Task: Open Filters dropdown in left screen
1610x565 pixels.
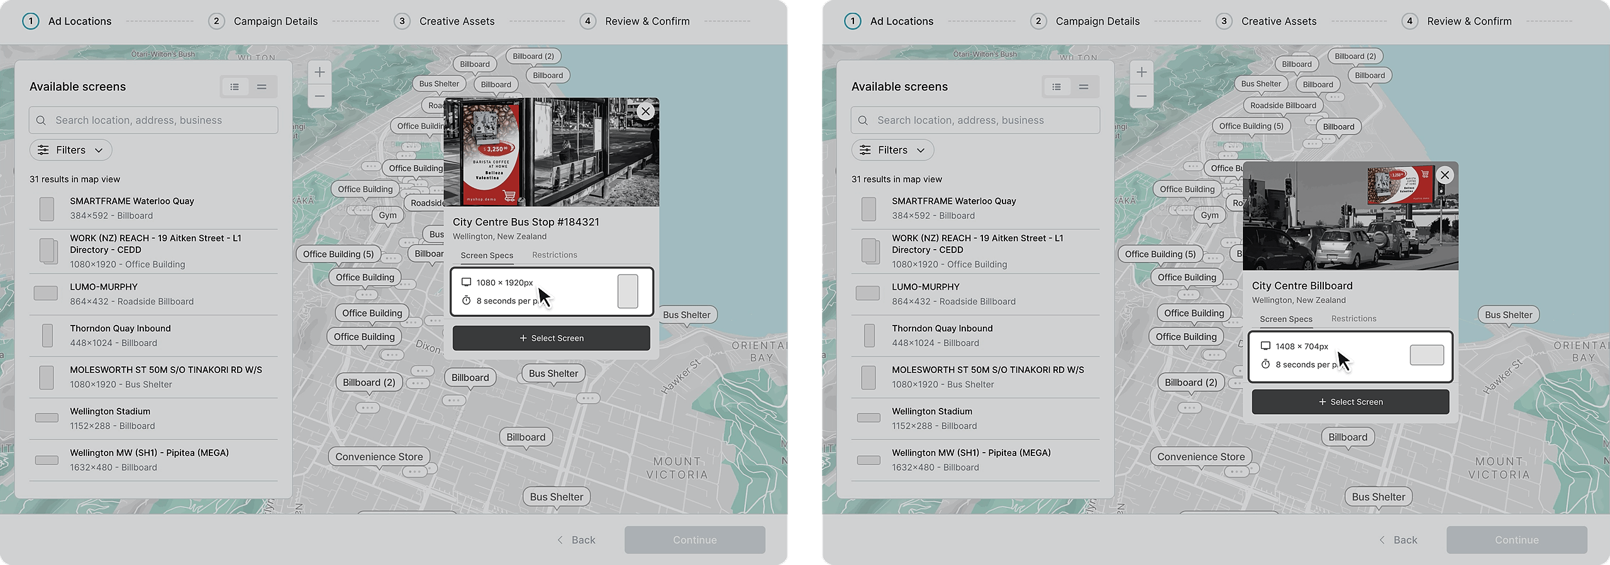Action: [71, 150]
